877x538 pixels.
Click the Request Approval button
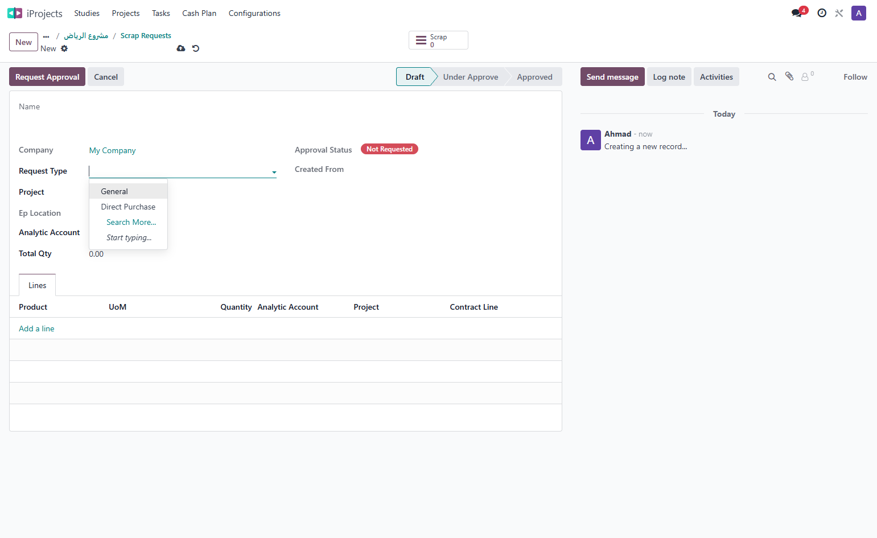(47, 77)
